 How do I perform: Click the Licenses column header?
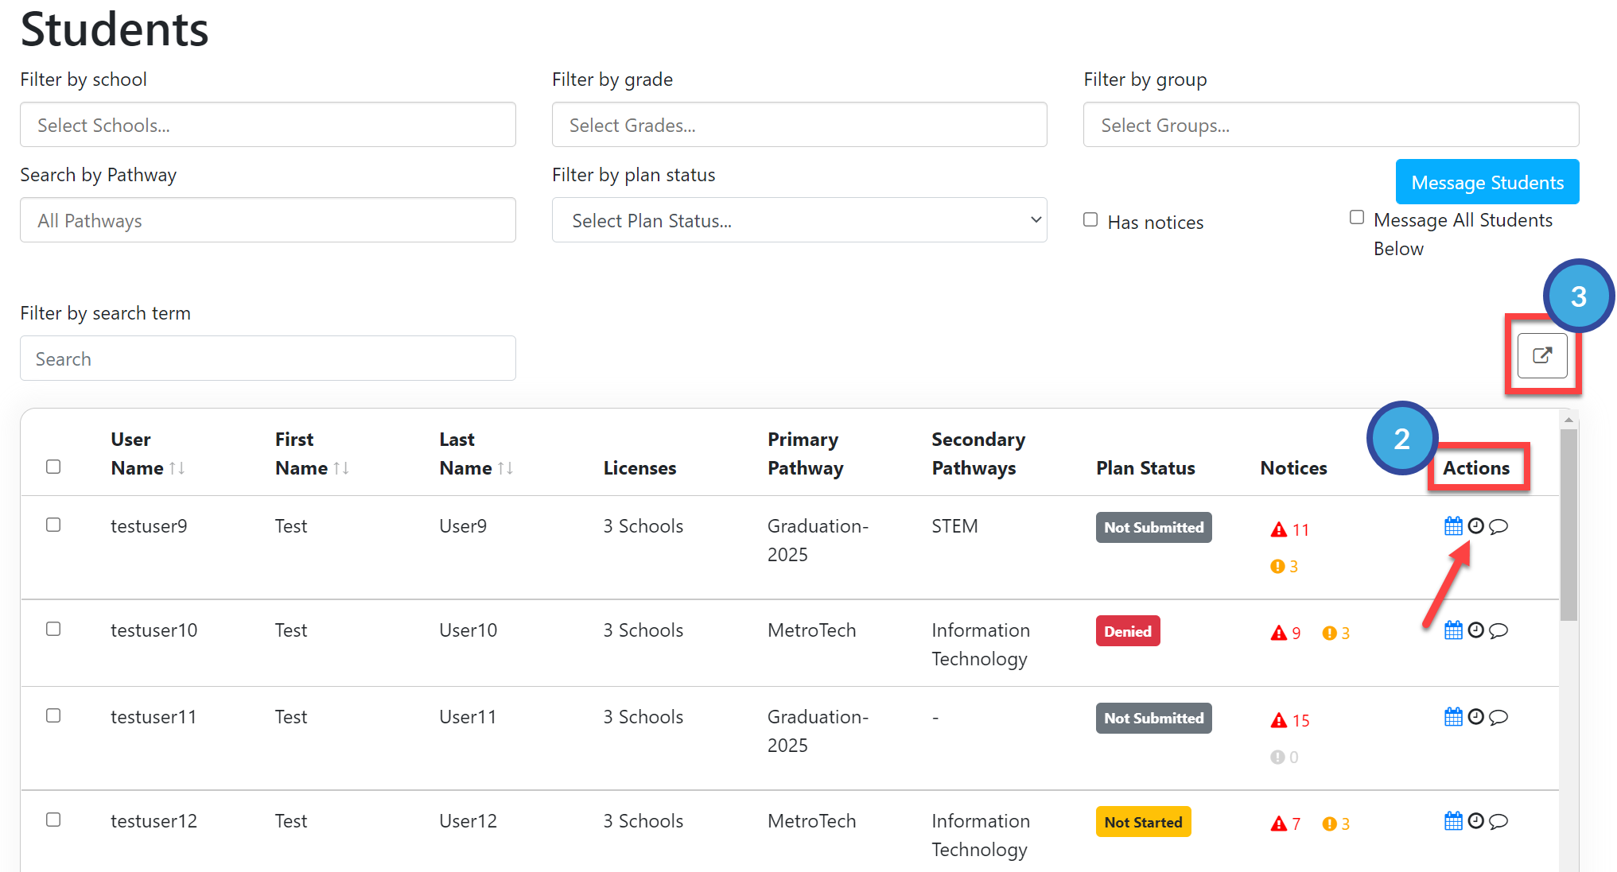point(639,468)
